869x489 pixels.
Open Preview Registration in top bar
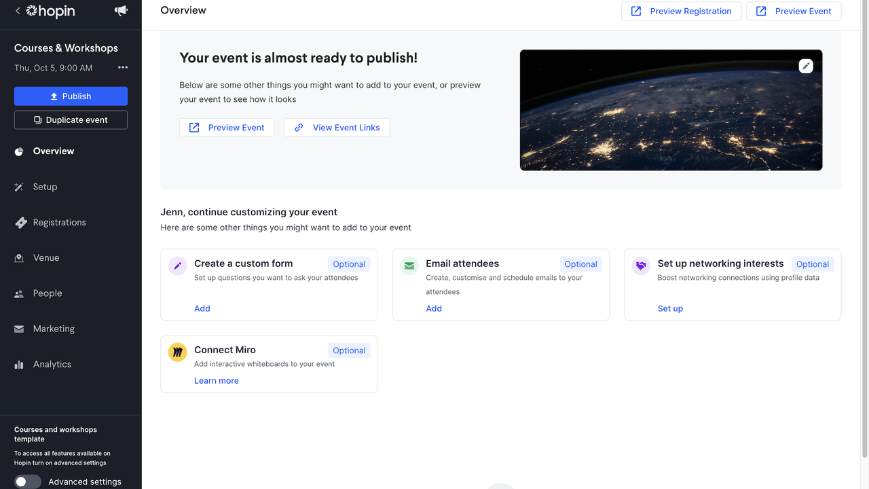tap(681, 11)
